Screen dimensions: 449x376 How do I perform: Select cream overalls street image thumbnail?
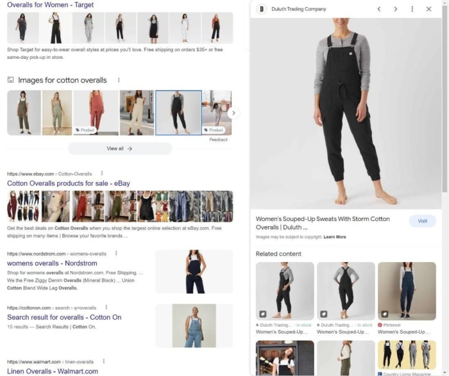pyautogui.click(x=137, y=113)
